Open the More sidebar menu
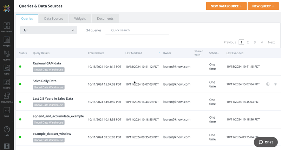The width and height of the screenshot is (281, 150). click(x=7, y=112)
